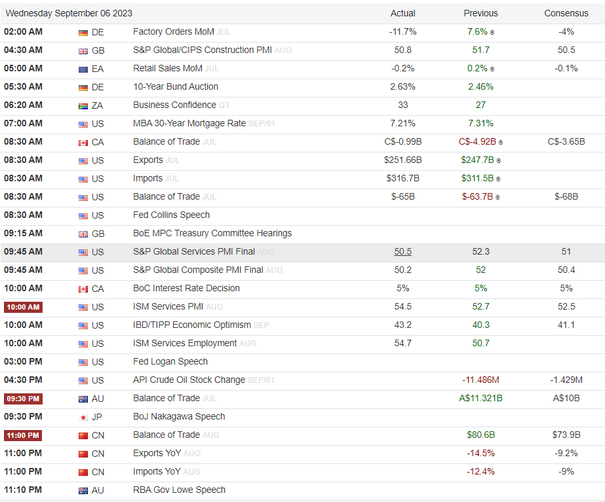The image size is (605, 502).
Task: Click the South Africa flag beside Business Confidence
Action: tap(83, 106)
